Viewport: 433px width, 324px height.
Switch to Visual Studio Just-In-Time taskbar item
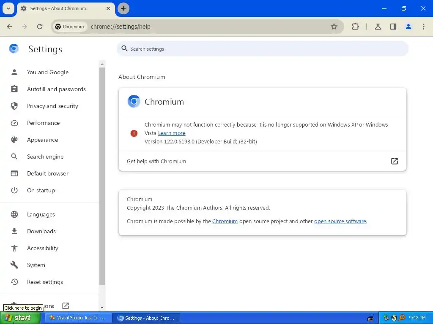click(x=78, y=318)
